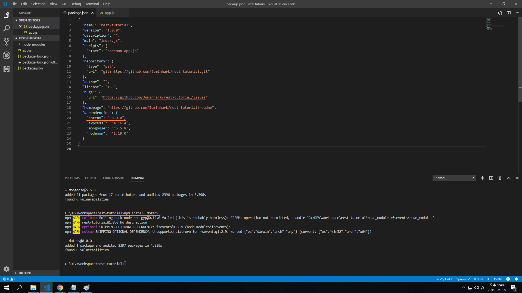Click the GitHub repository git URL link
Viewport: 522px width, 293px height.
(x=160, y=72)
